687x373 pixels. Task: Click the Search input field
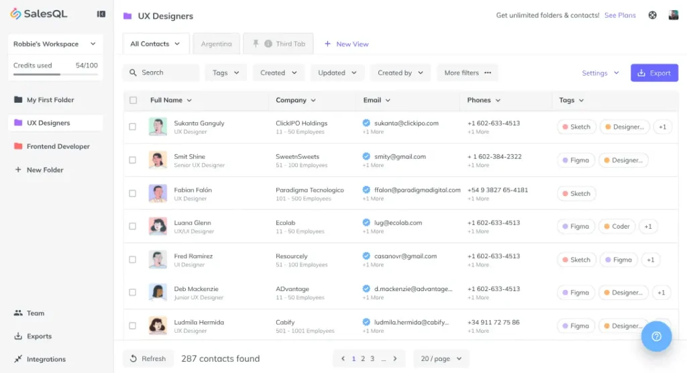tap(161, 72)
